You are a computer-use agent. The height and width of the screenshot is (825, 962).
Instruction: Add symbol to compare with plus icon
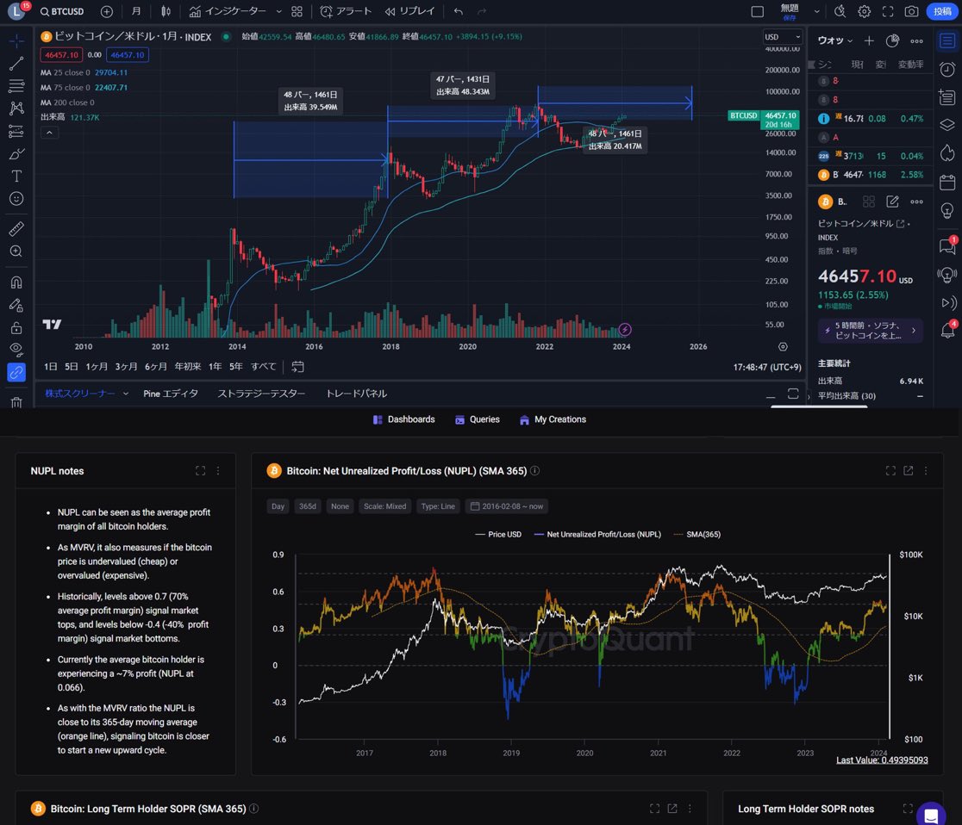click(x=107, y=12)
